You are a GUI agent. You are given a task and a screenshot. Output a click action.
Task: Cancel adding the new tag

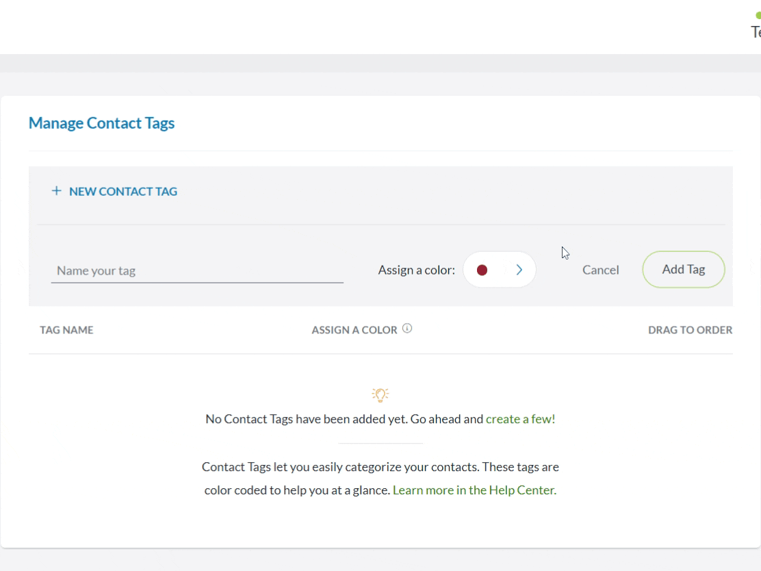[600, 270]
